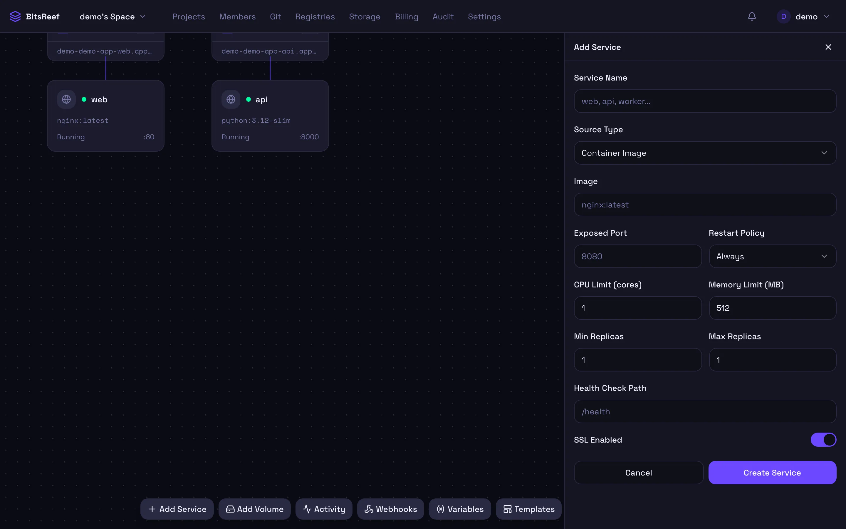The image size is (846, 529).
Task: Open the demo user menu chevron
Action: (x=826, y=16)
